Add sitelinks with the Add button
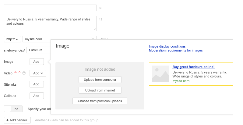This screenshot has width=243, height=125. click(x=37, y=84)
